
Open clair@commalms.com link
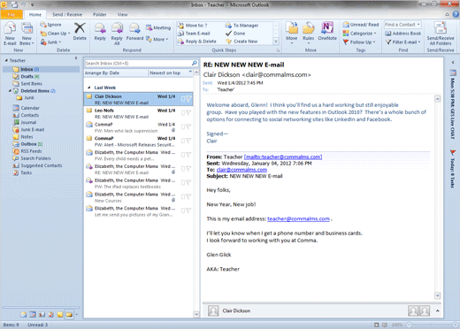(241, 170)
